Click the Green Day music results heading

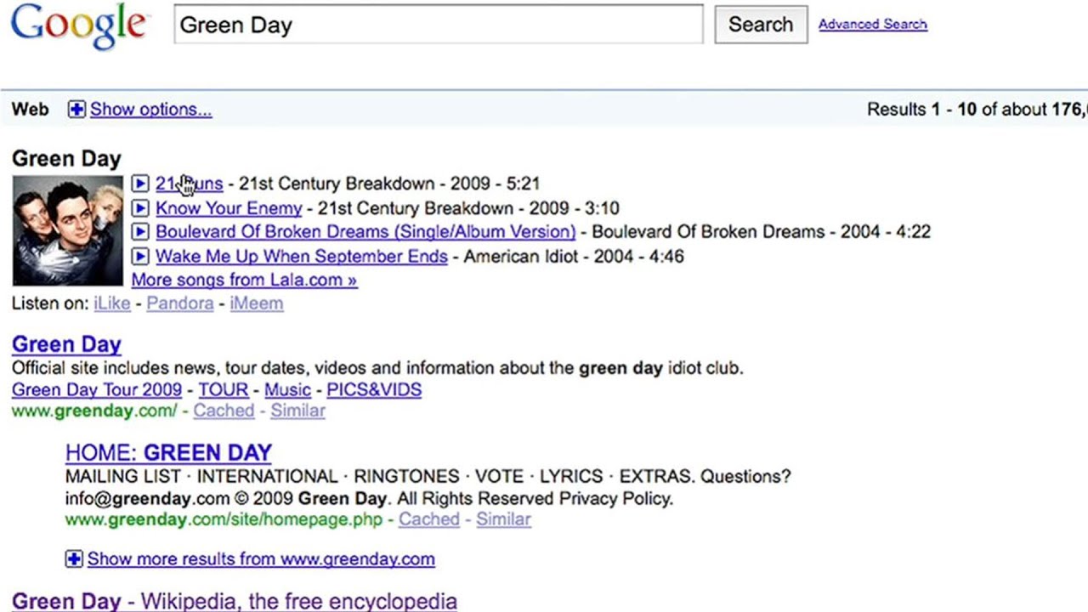click(66, 158)
